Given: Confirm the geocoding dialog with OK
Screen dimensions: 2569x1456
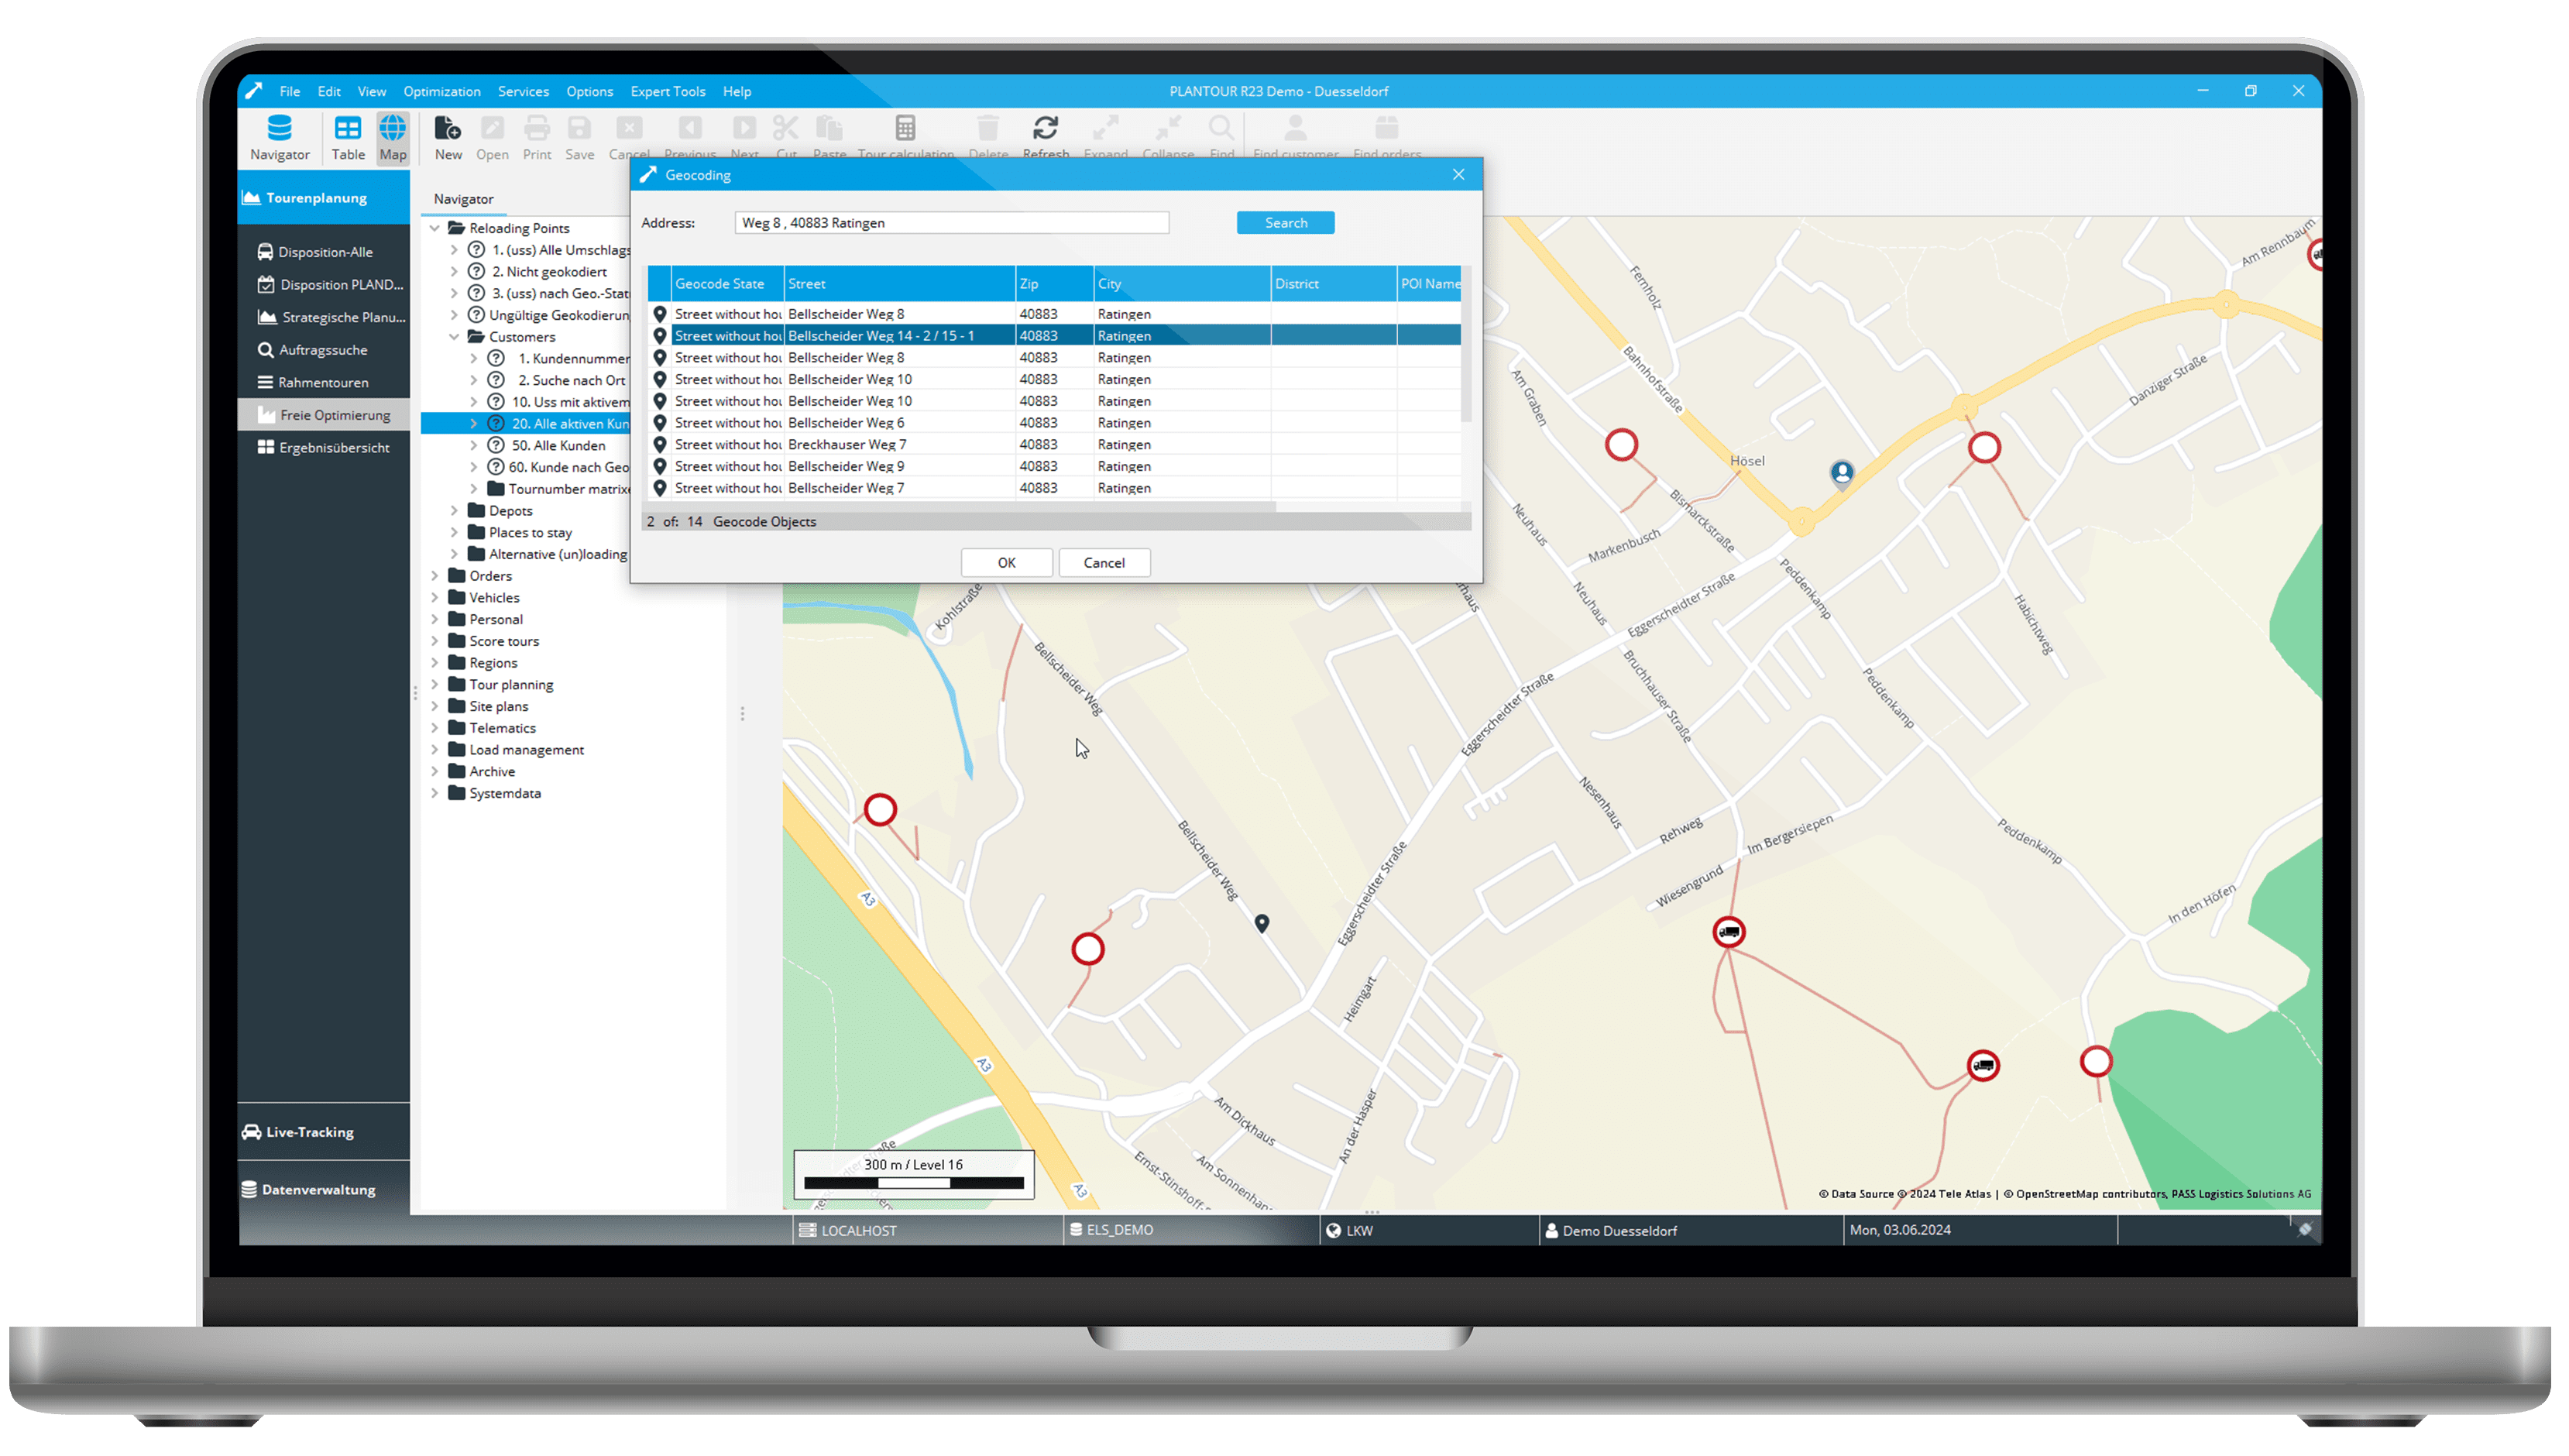Looking at the screenshot, I should [x=1006, y=562].
